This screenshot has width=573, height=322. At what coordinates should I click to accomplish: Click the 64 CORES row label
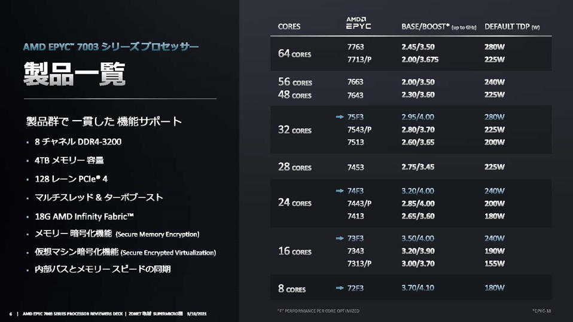pos(295,54)
